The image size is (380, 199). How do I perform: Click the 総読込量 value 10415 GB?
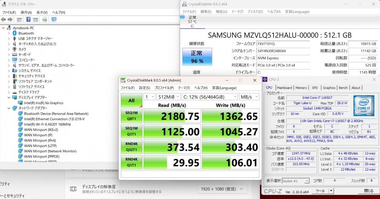pyautogui.click(x=363, y=44)
